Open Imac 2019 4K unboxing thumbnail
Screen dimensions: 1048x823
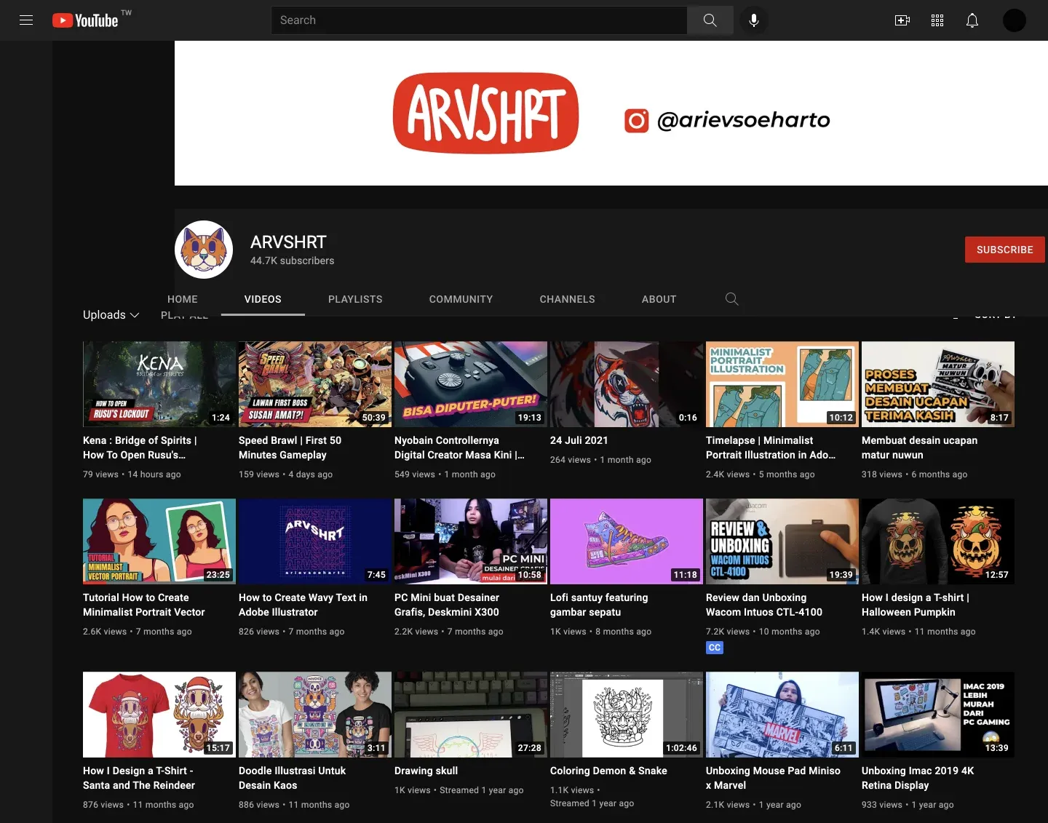[938, 715]
